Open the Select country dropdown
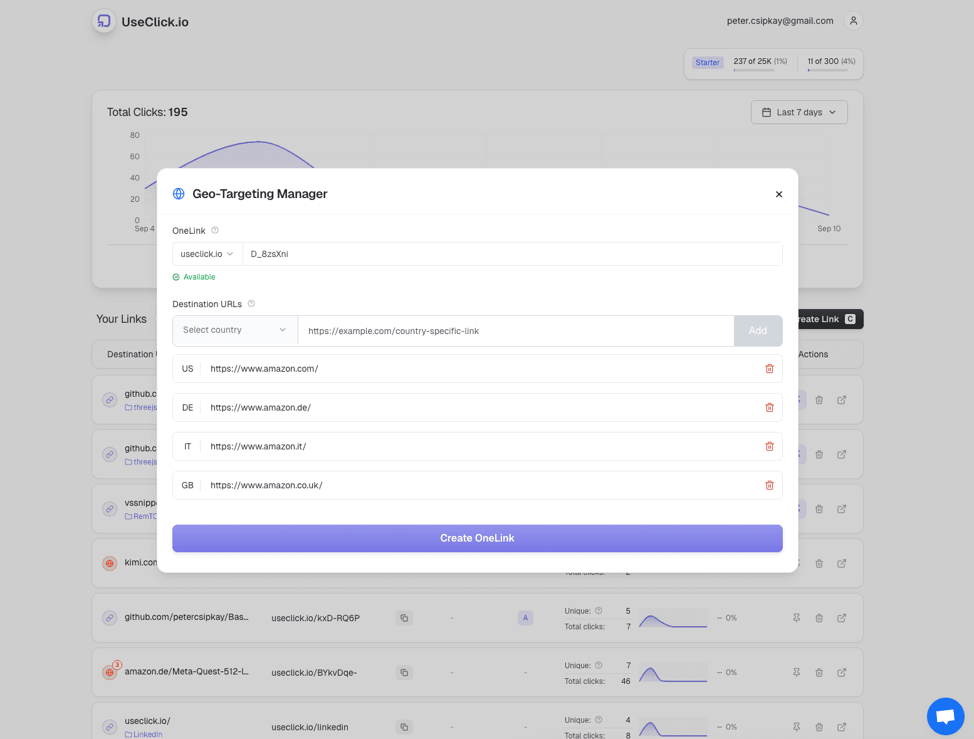The height and width of the screenshot is (739, 974). pyautogui.click(x=234, y=330)
